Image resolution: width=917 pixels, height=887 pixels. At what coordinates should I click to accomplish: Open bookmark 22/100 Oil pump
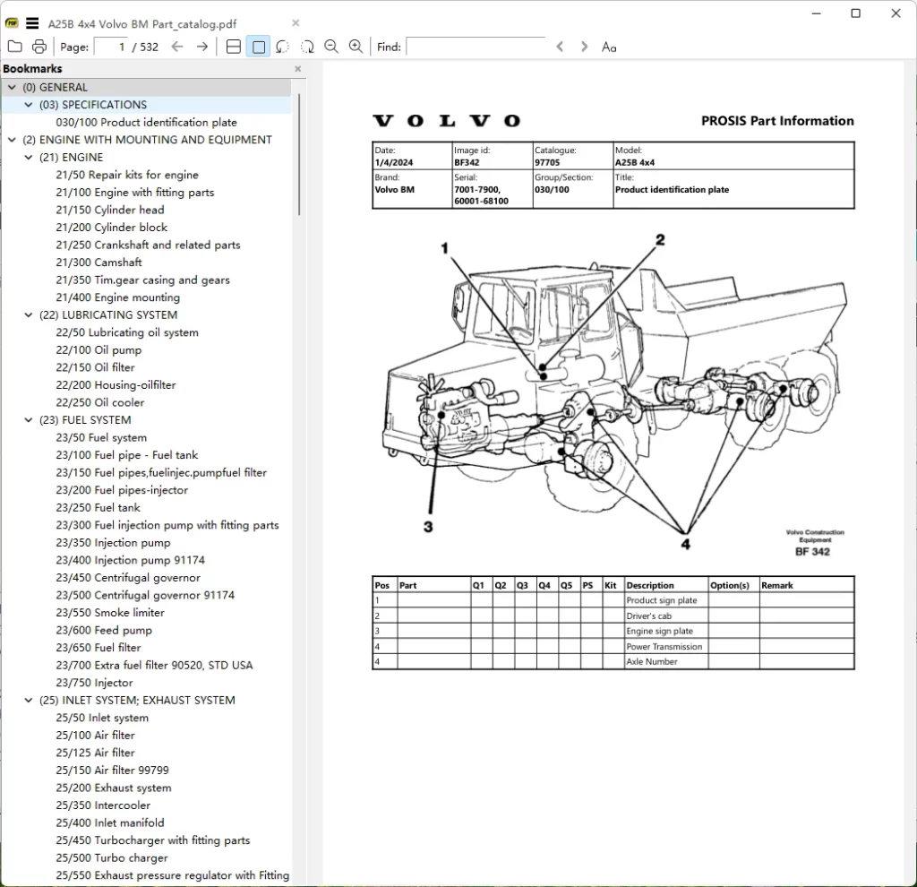(x=99, y=350)
